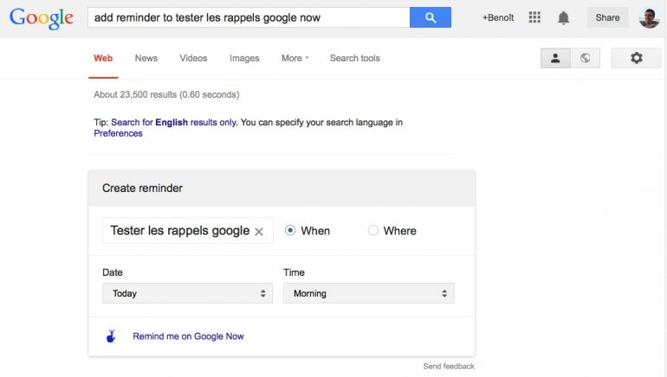This screenshot has width=667, height=377.
Task: Click the Google logo
Action: pyautogui.click(x=41, y=18)
